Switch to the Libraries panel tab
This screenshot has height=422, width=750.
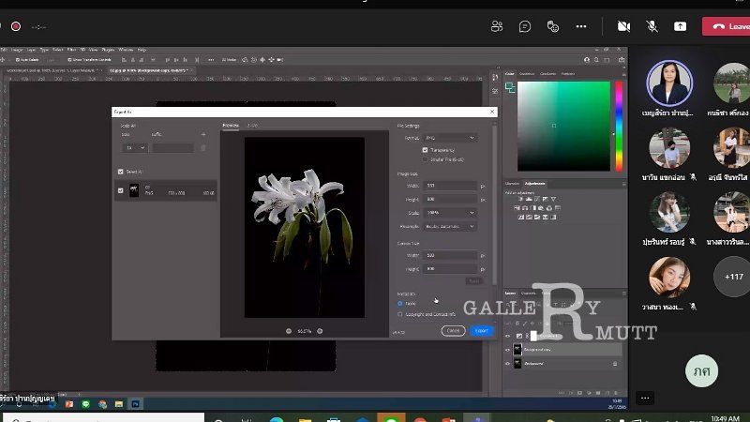512,183
